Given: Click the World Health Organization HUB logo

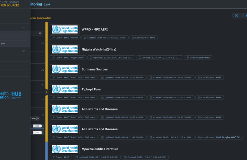Looking at the screenshot, I should (11, 95).
